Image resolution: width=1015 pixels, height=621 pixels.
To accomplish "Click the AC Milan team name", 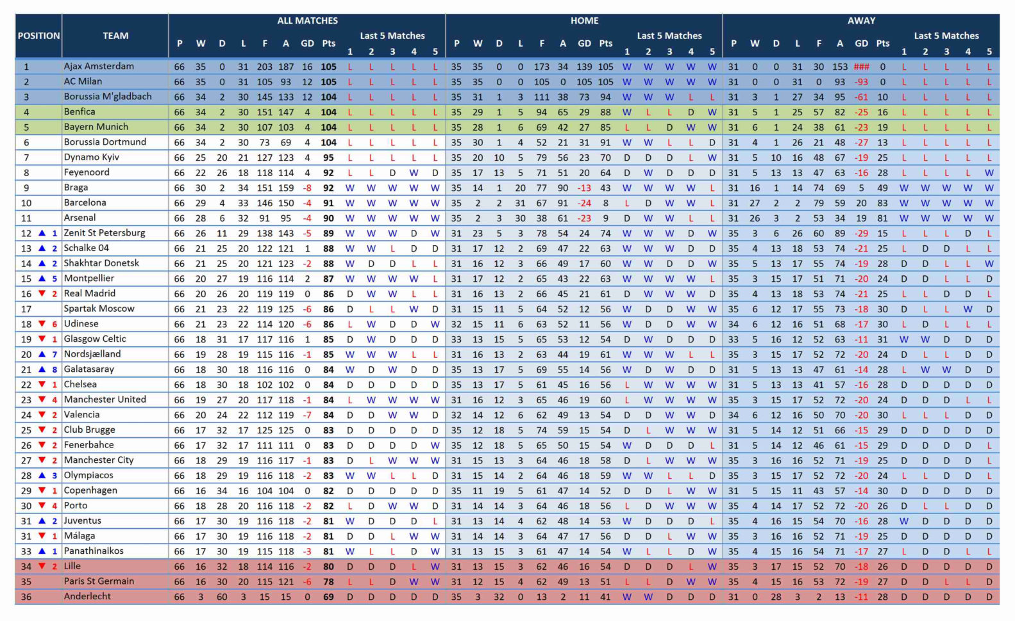I will 83,81.
